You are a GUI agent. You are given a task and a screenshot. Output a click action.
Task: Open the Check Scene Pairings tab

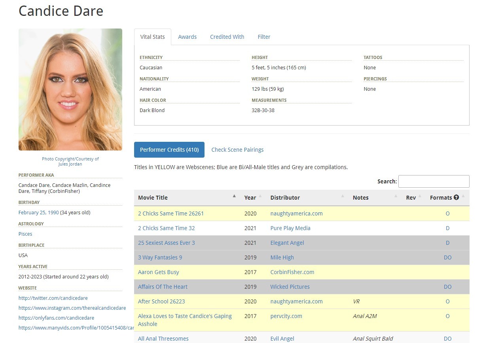tap(237, 150)
